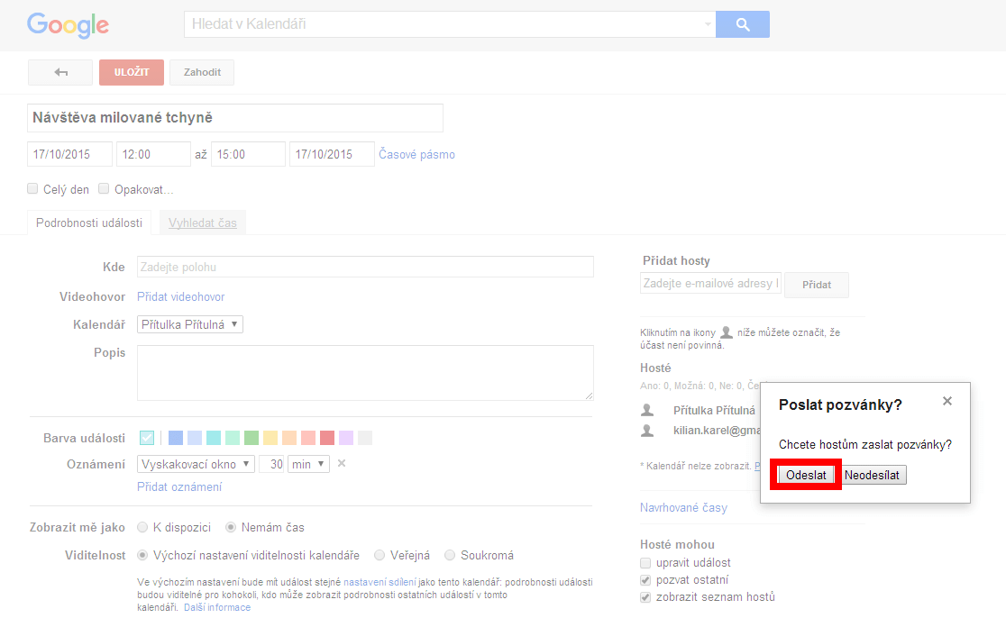Select the checkmarked default event color

pyautogui.click(x=147, y=438)
